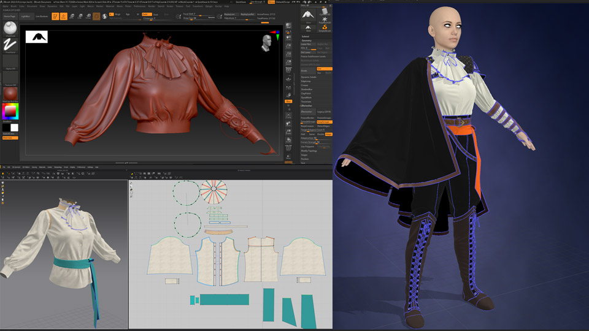Click the LightBox button
Image resolution: width=589 pixels, height=331 pixels.
pyautogui.click(x=26, y=17)
